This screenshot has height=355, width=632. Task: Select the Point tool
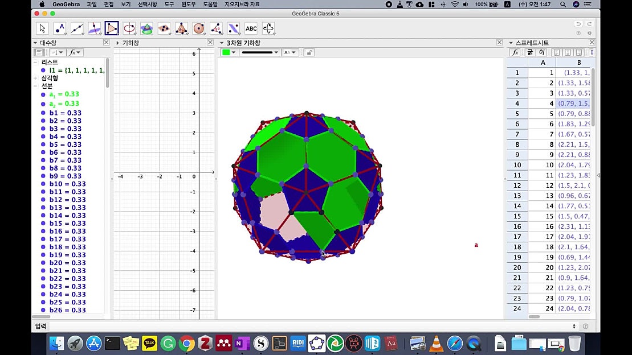click(59, 28)
